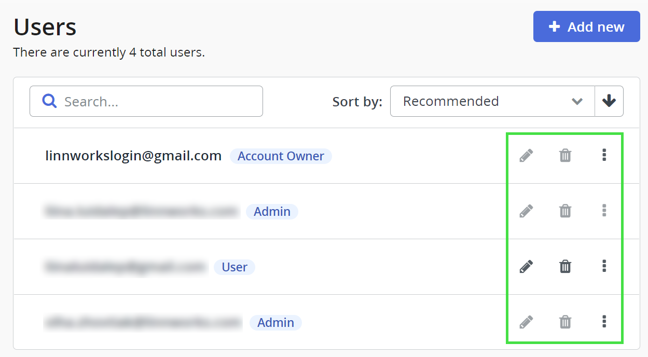The image size is (648, 357).
Task: Click the trash icon for the Account Owner row
Action: coord(565,155)
